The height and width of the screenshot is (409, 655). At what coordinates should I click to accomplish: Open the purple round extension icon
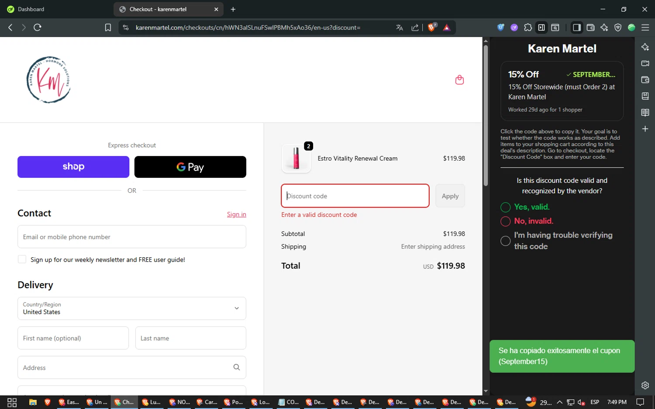click(514, 27)
